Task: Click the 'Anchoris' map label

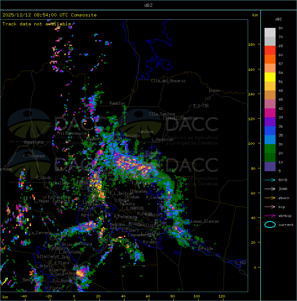Action: pos(84,243)
